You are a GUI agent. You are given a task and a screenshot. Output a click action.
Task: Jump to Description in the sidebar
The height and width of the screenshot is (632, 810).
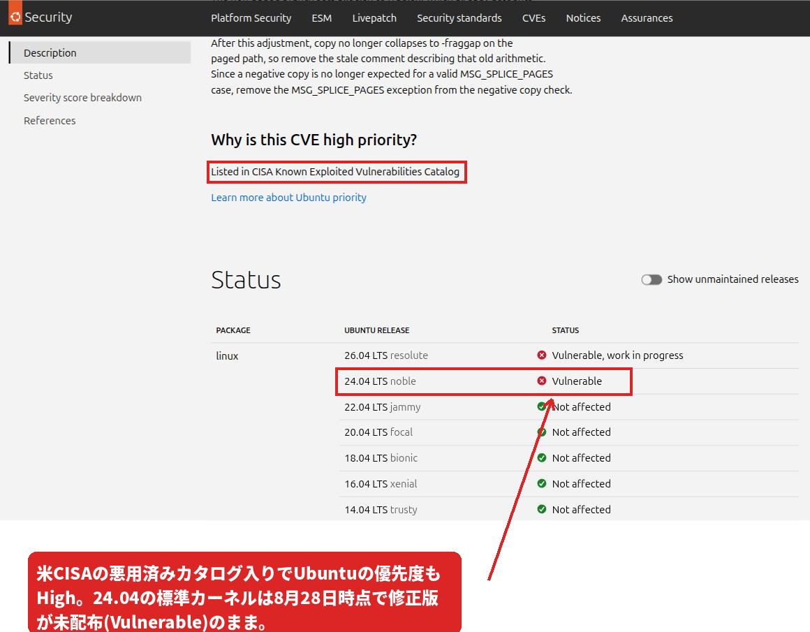[101, 52]
